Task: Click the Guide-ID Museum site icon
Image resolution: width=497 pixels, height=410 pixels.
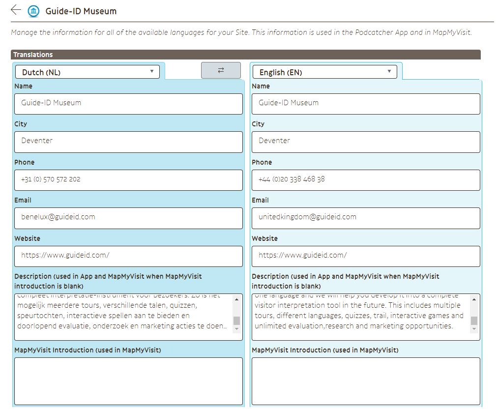Action: coord(33,11)
